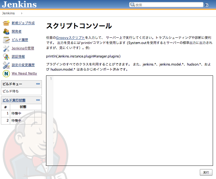Collapse the ビルド実行状態 panel
Viewport: 216px width, 179px height.
pos(38,100)
